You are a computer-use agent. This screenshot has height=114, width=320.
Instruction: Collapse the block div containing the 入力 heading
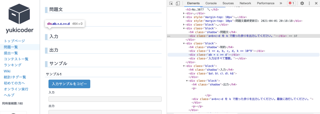pyautogui.click(x=184, y=66)
